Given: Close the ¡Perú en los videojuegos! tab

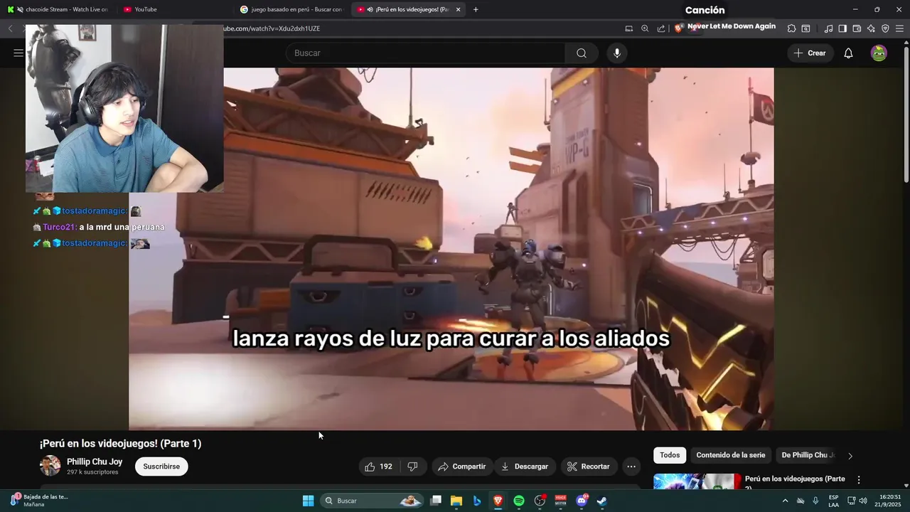Looking at the screenshot, I should [458, 9].
